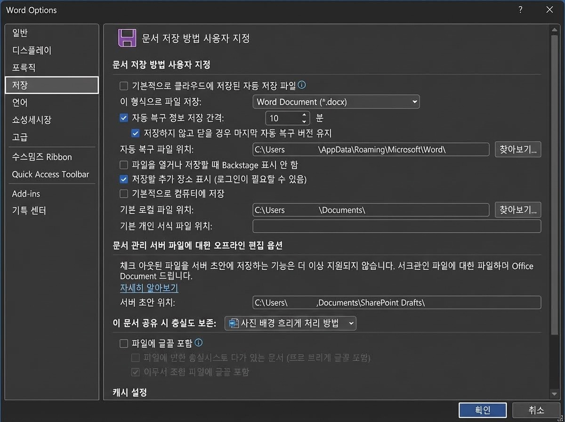Open the Quick Access Toolbar settings
The height and width of the screenshot is (422, 565).
[x=52, y=174]
